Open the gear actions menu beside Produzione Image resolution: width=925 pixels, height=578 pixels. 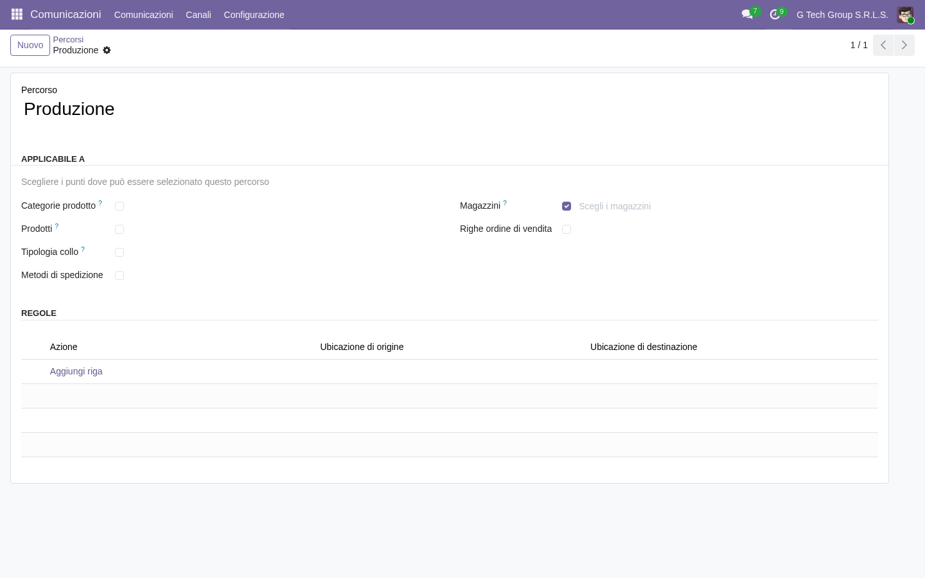click(107, 50)
